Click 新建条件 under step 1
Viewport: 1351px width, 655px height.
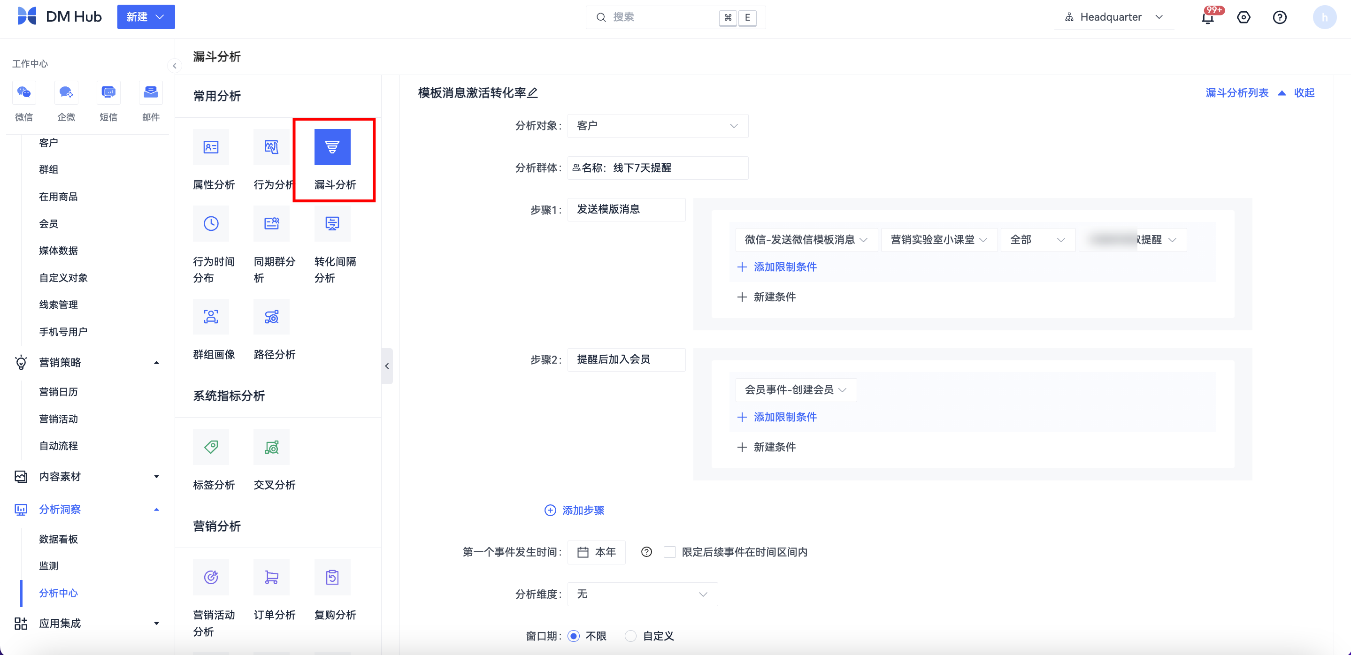pyautogui.click(x=766, y=297)
